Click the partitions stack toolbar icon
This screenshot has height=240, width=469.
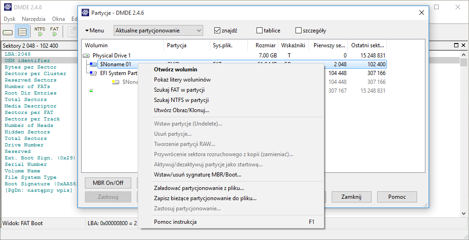(22, 32)
